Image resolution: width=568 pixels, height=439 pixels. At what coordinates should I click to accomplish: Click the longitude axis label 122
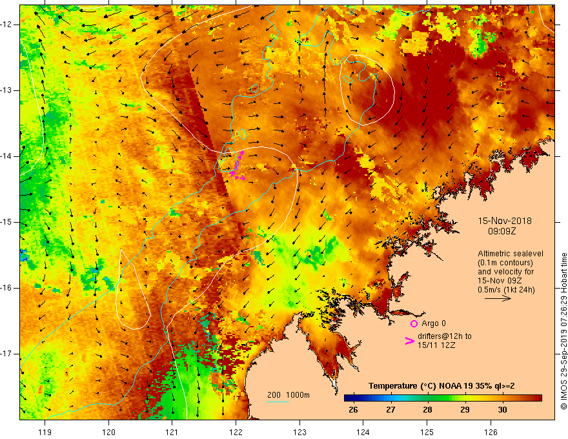tap(236, 432)
